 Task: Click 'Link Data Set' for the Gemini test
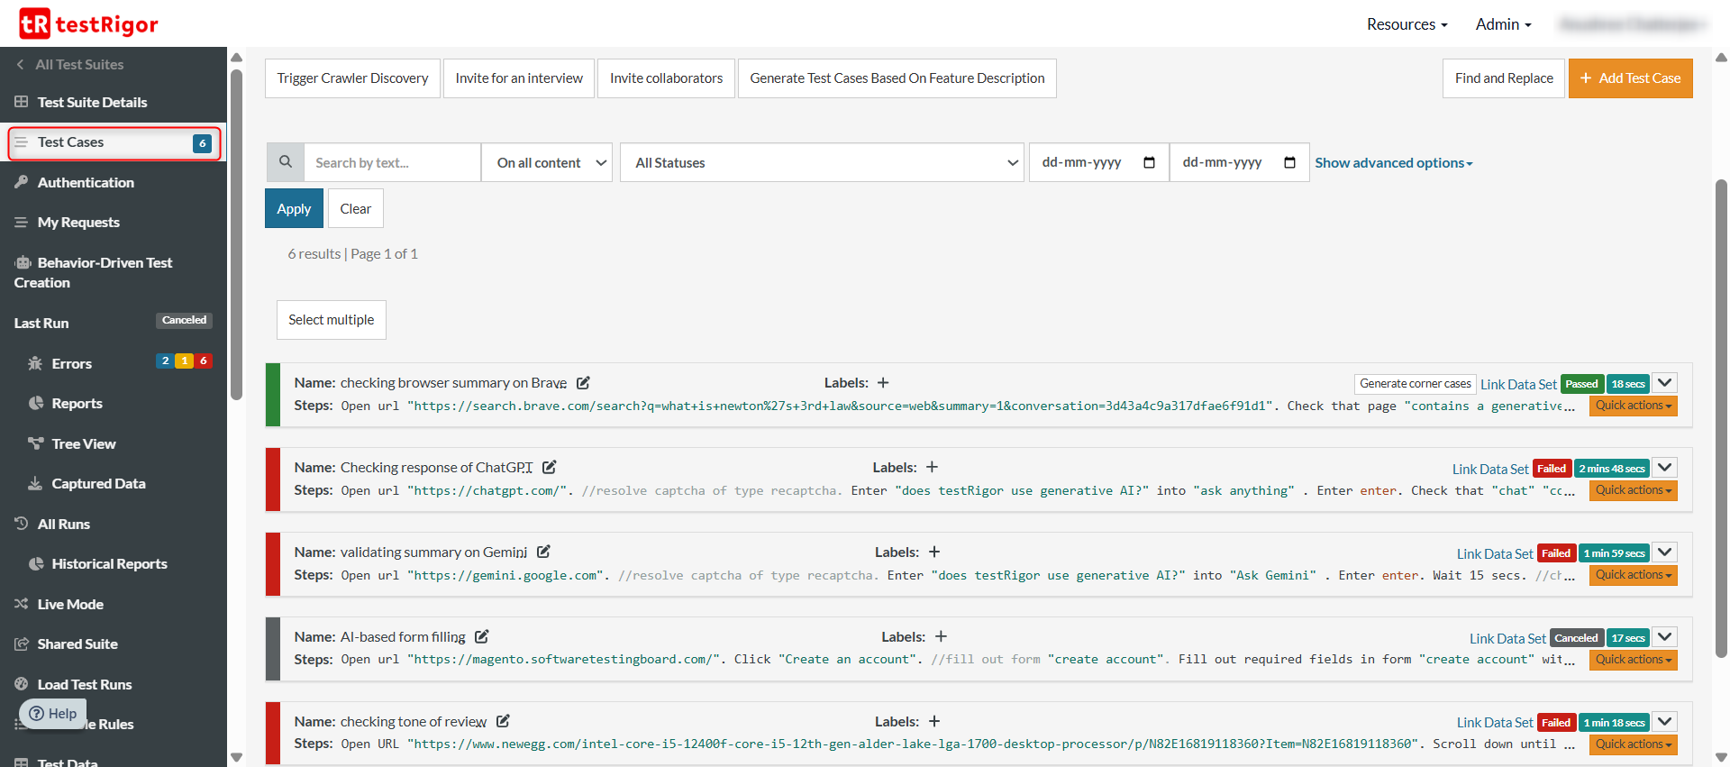(x=1494, y=553)
